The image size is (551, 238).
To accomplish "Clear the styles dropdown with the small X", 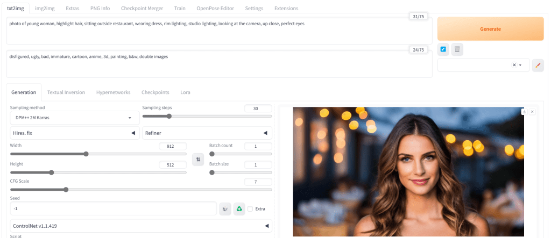I will pos(514,65).
